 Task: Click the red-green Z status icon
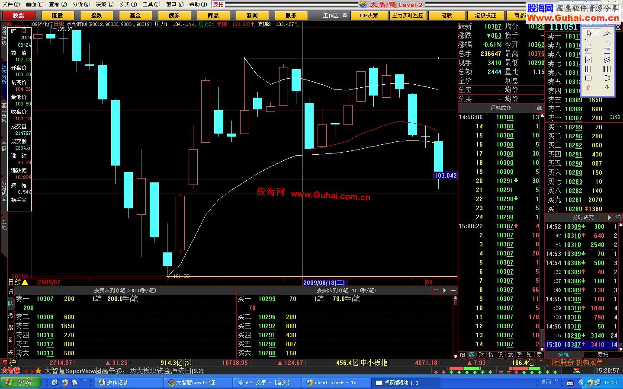tap(576, 371)
